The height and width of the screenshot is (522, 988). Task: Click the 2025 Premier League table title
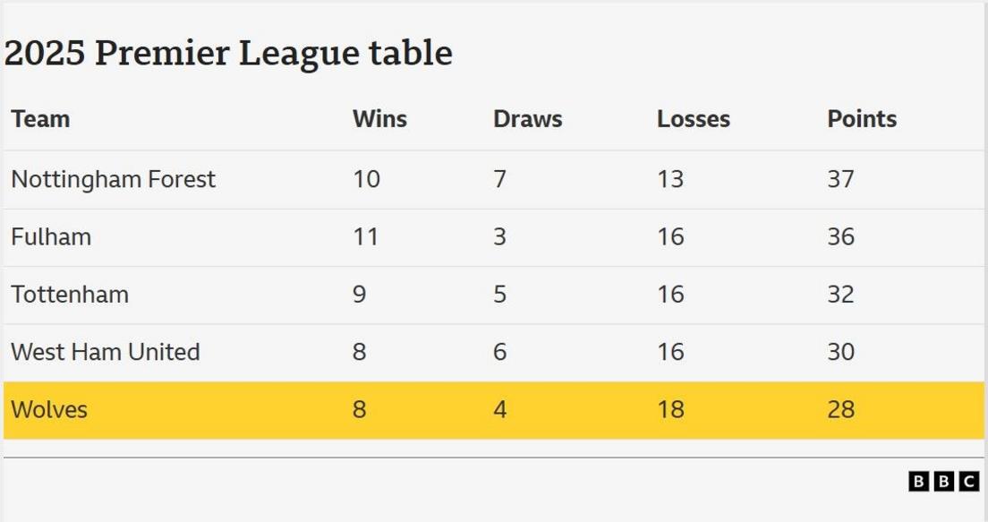(228, 54)
